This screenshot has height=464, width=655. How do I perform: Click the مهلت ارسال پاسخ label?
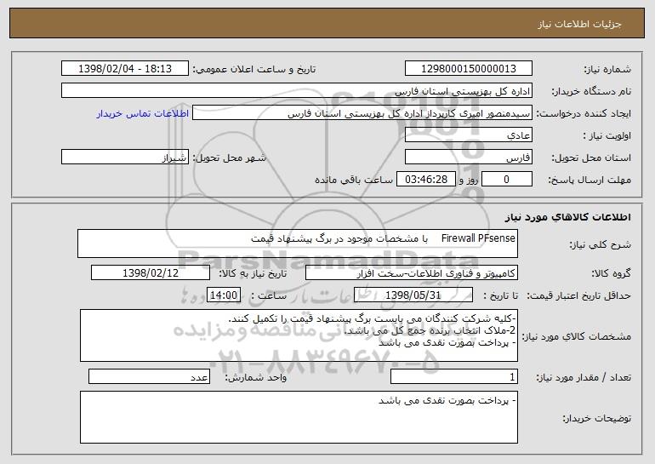[589, 180]
